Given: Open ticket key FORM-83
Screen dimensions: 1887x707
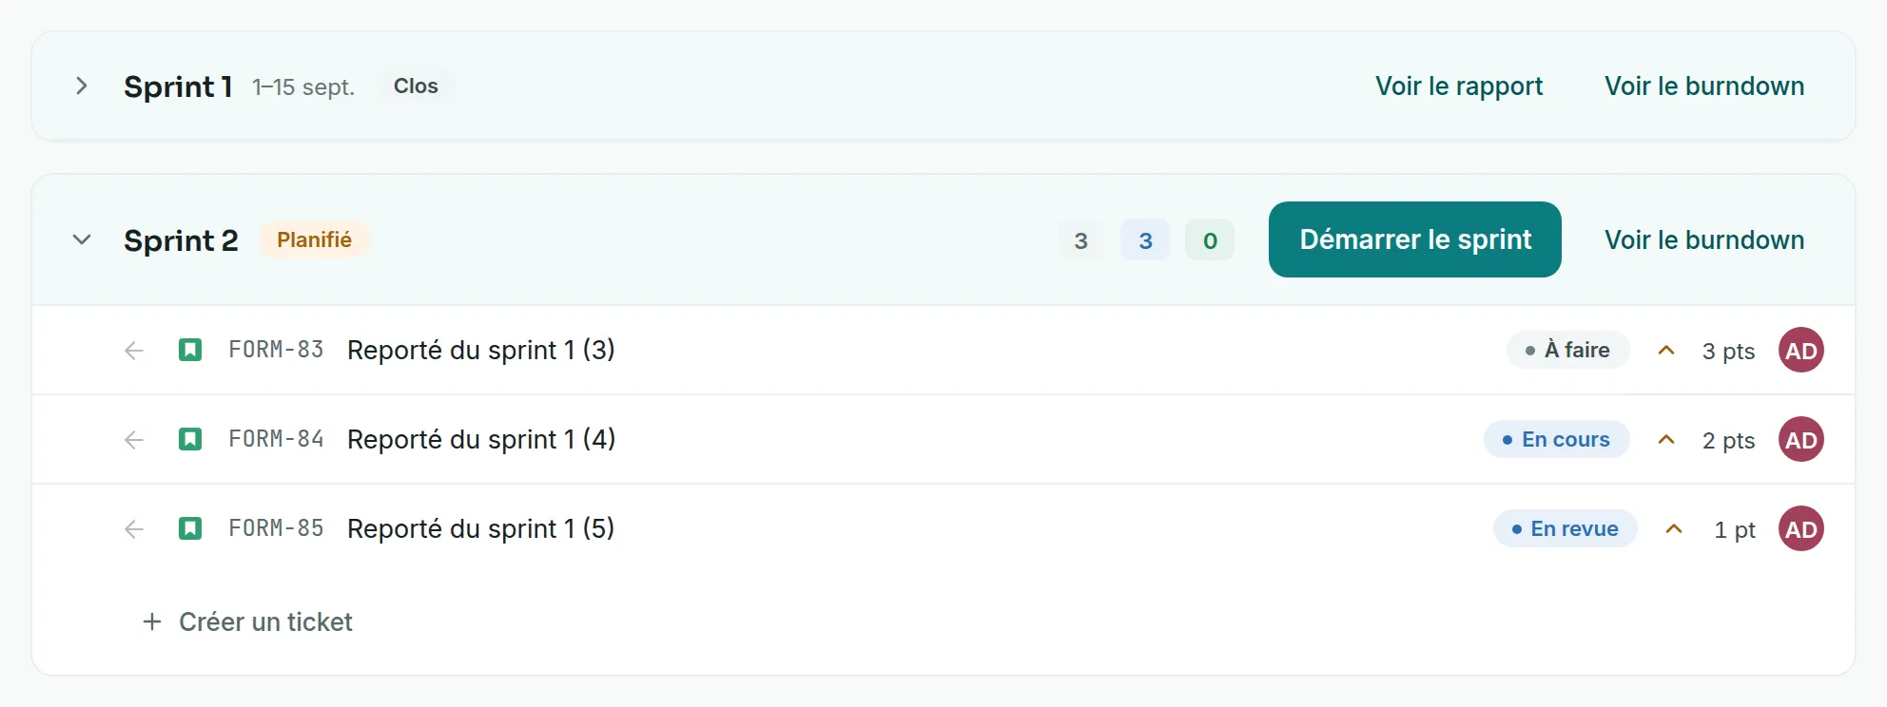Looking at the screenshot, I should 276,351.
